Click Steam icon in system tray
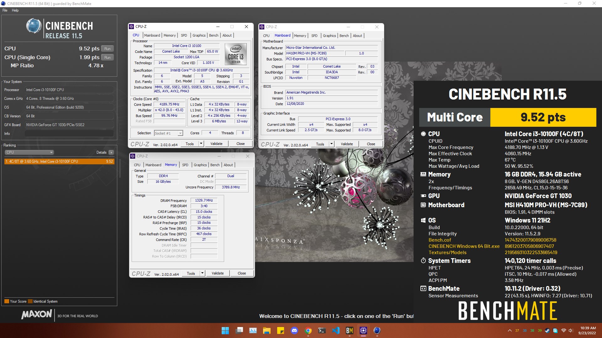Viewport: 602px width, 338px height. (547, 330)
